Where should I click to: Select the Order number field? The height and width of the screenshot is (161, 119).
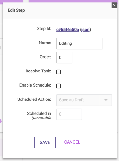click(x=64, y=58)
